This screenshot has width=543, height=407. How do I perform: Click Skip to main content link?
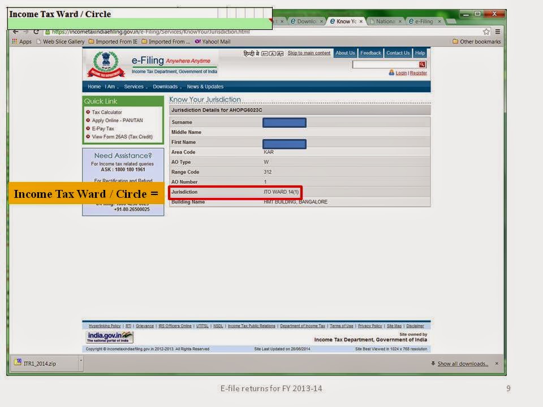[309, 53]
